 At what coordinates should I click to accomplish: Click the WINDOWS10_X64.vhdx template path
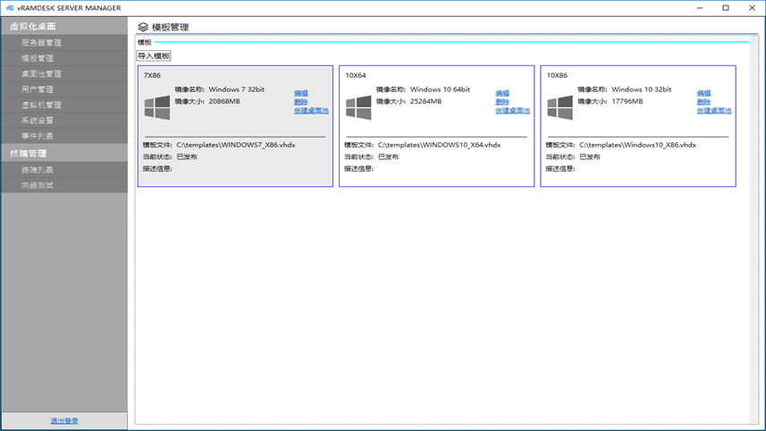pyautogui.click(x=439, y=145)
